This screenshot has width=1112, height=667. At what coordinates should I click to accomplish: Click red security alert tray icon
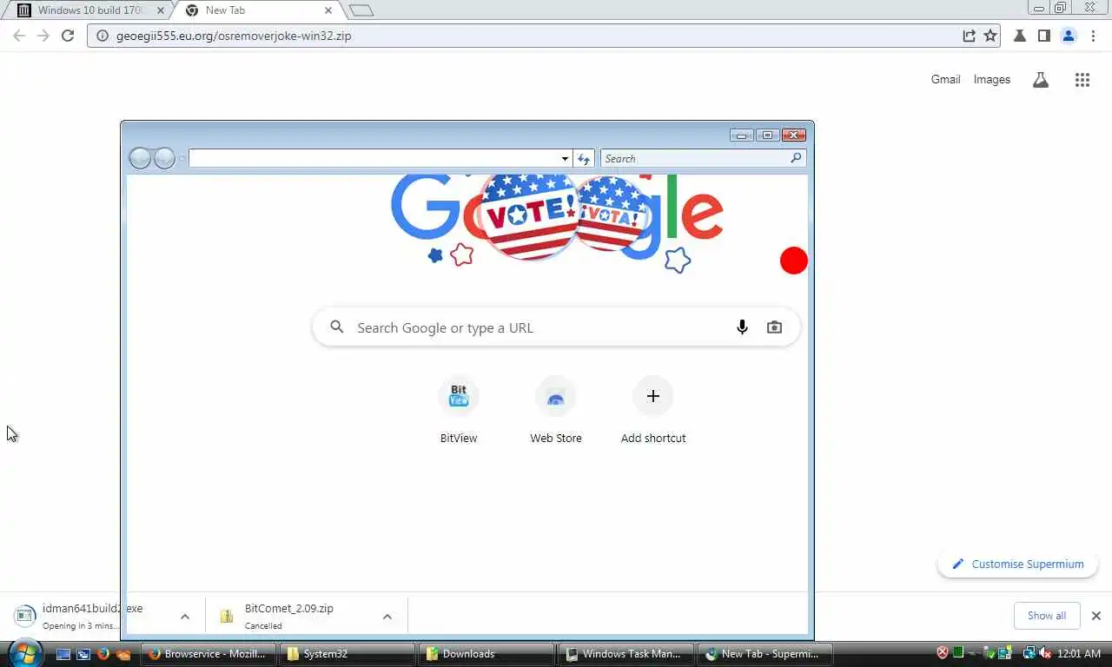coord(943,653)
